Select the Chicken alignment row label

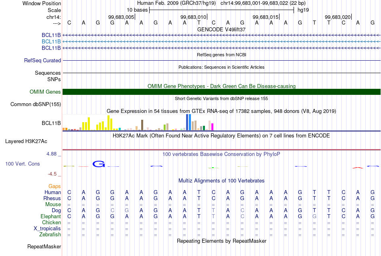(51, 222)
